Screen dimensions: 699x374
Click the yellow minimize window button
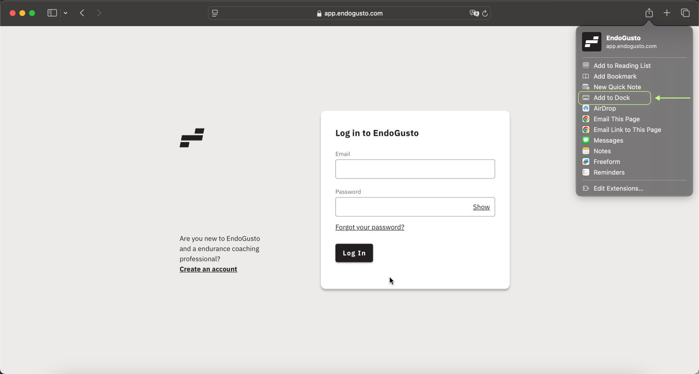pyautogui.click(x=22, y=13)
